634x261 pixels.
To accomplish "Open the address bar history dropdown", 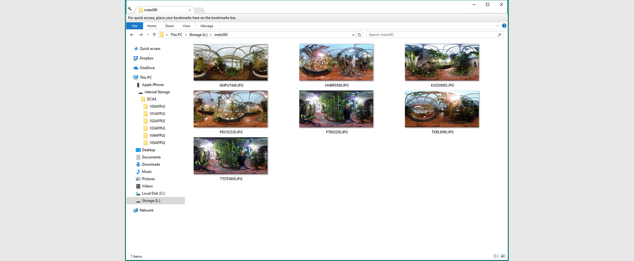I will pos(353,35).
